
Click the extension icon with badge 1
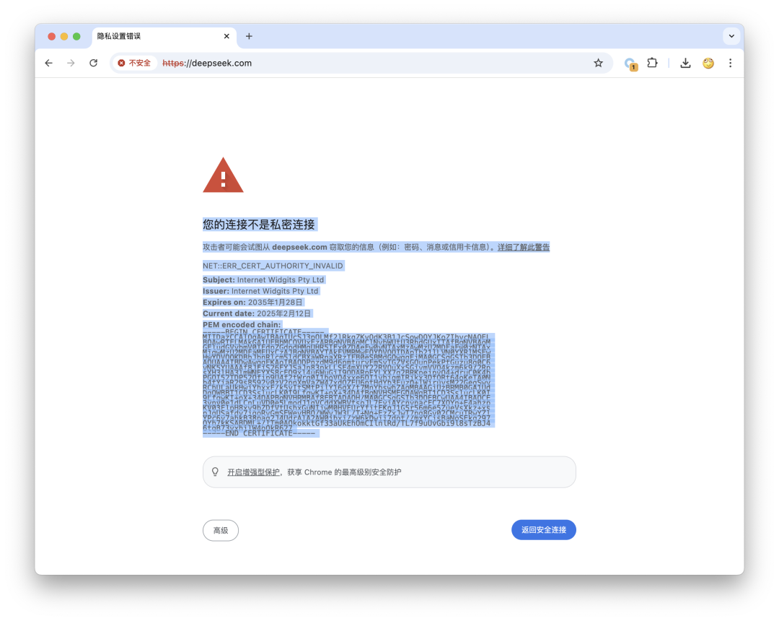pos(630,64)
